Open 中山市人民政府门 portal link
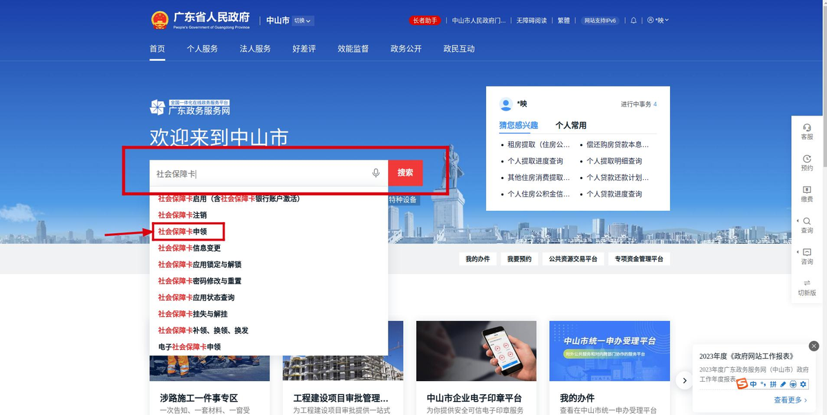 (x=478, y=21)
